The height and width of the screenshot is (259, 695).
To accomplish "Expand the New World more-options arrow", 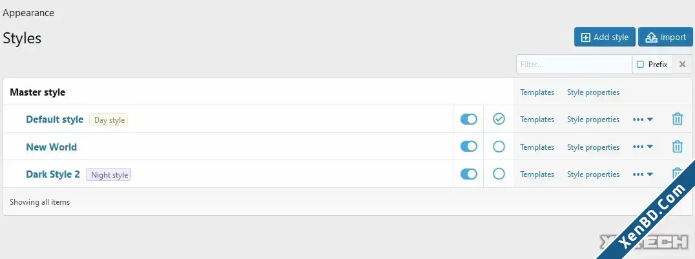I will click(650, 147).
